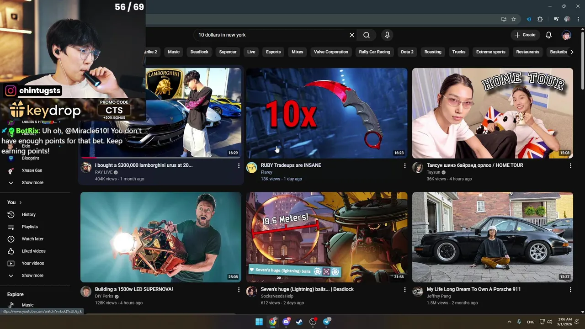Open the YouTube account avatar menu
585x329 pixels.
point(566,35)
